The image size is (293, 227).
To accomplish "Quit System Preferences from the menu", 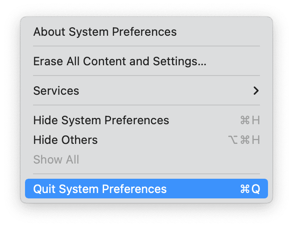I will [x=100, y=189].
